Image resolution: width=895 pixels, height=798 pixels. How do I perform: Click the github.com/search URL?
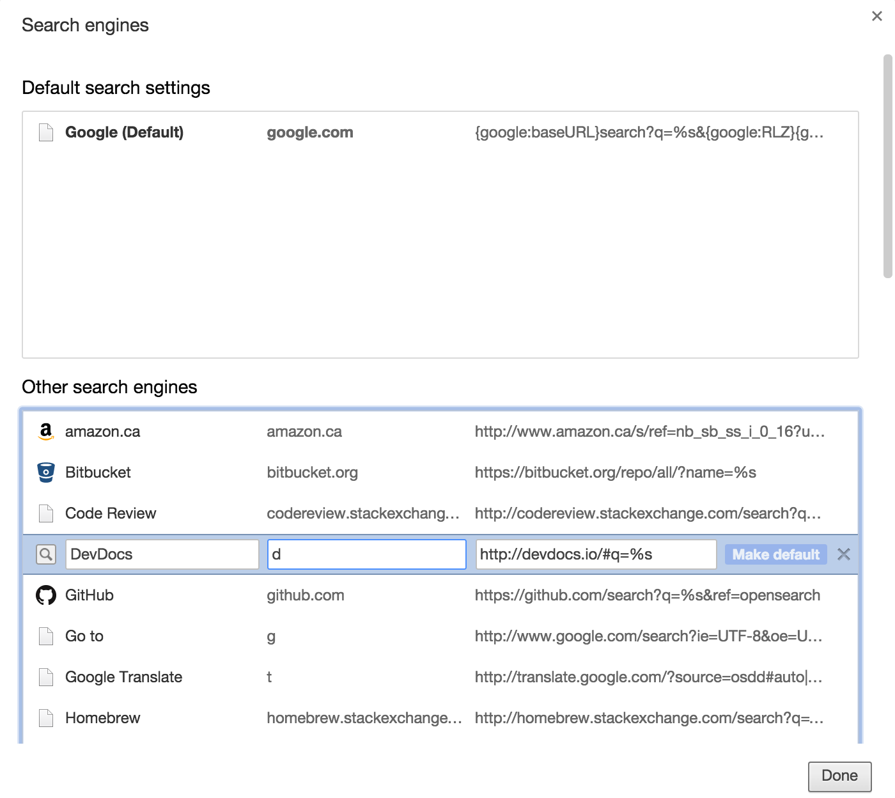point(647,595)
